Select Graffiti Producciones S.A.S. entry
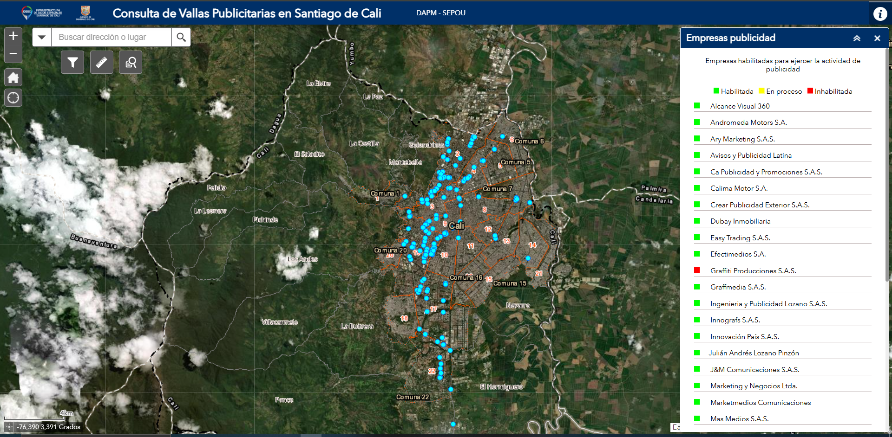The width and height of the screenshot is (892, 437). (x=753, y=271)
